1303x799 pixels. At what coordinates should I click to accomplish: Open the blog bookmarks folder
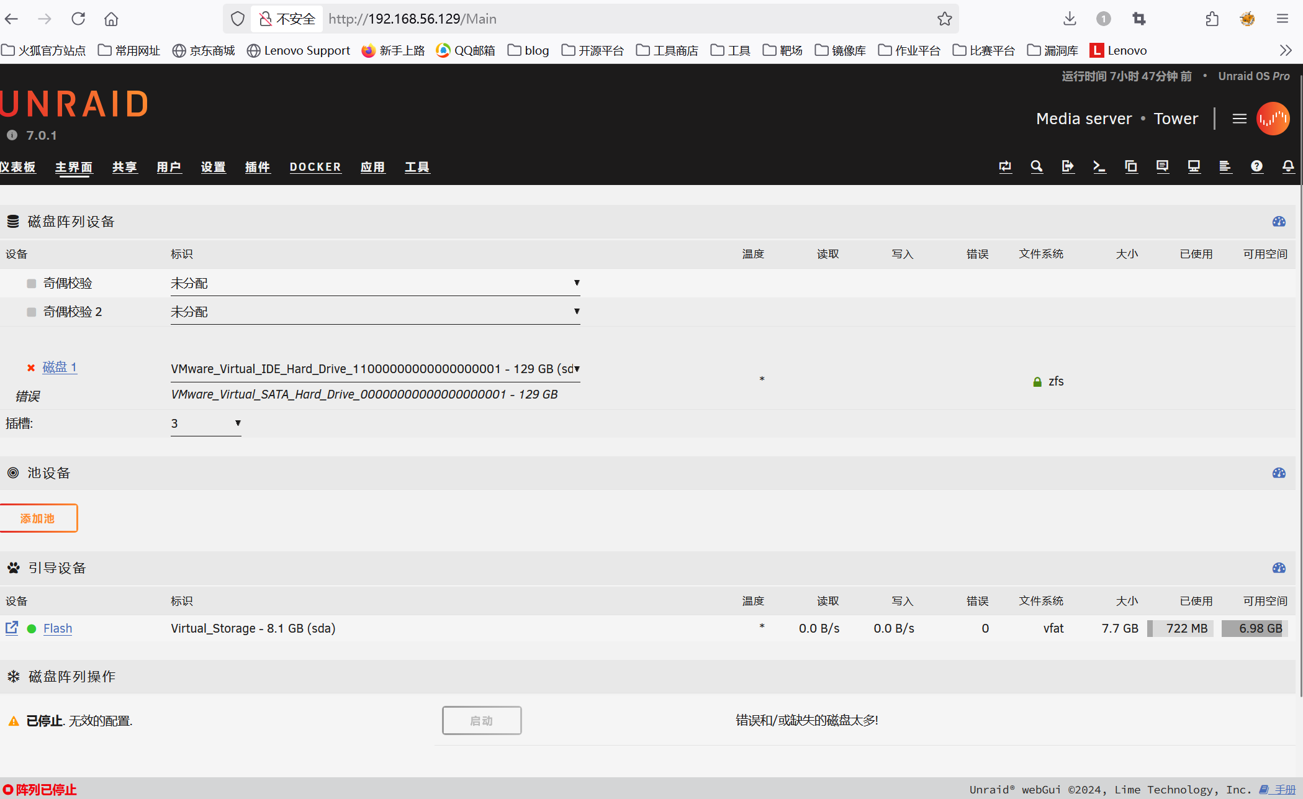528,50
